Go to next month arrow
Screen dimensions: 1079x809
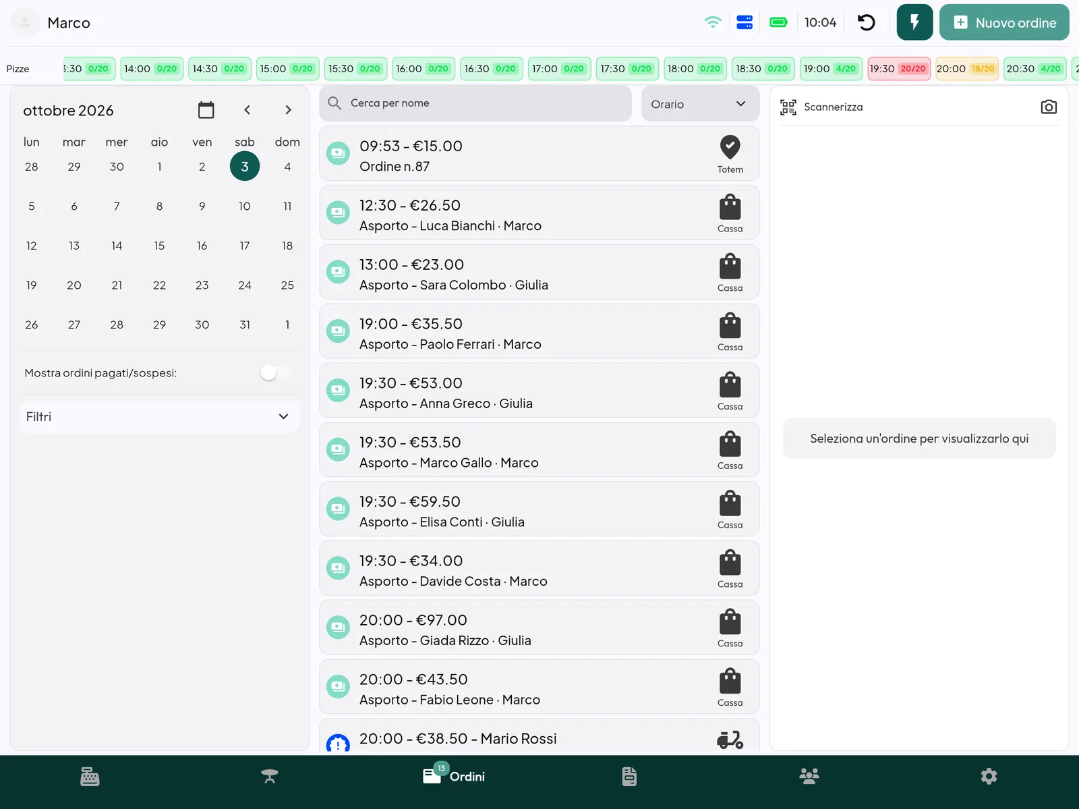tap(288, 110)
